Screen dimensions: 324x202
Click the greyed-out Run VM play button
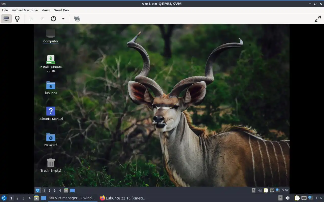(x=31, y=19)
